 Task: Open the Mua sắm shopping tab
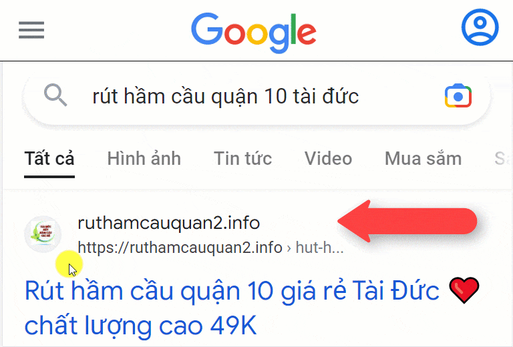pyautogui.click(x=423, y=159)
